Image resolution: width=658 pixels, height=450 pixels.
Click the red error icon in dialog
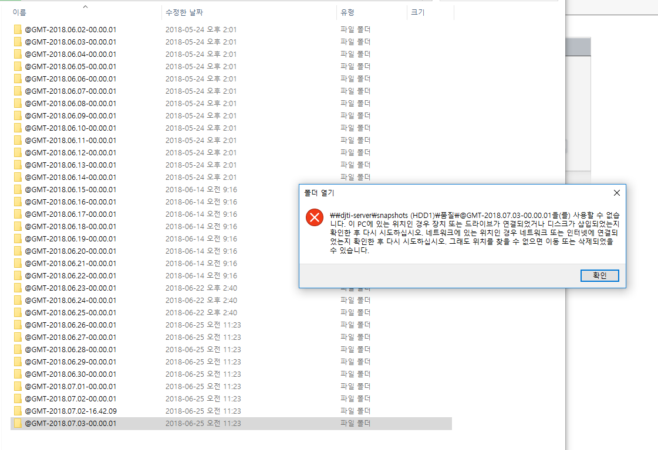click(x=314, y=217)
